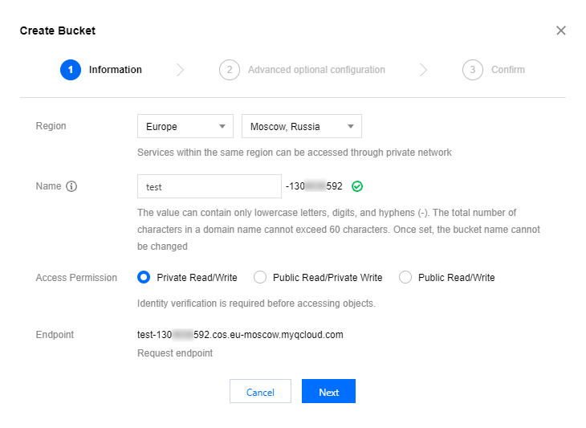Click the endpoint URL text
The image size is (586, 428).
240,335
